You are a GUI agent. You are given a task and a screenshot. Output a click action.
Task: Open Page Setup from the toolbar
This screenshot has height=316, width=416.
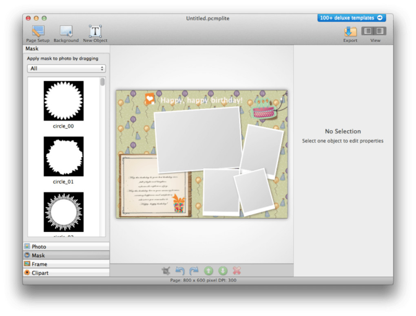tap(38, 31)
